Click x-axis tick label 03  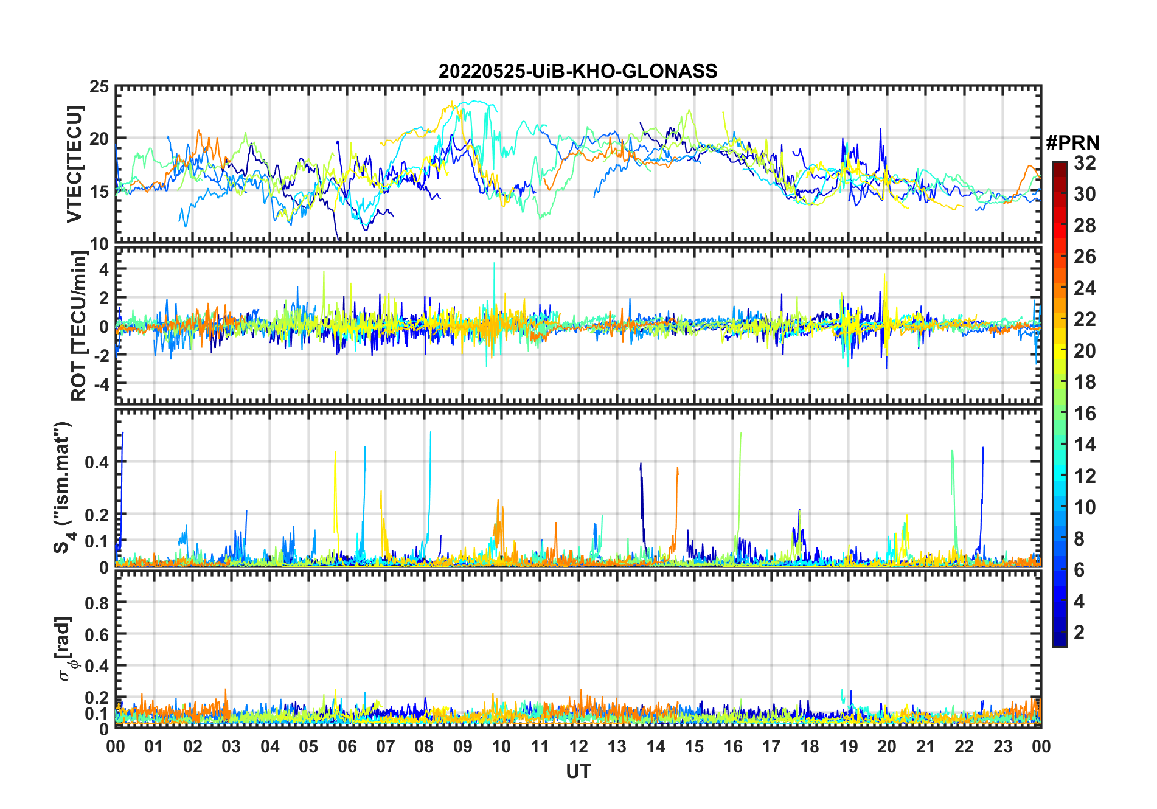[231, 746]
